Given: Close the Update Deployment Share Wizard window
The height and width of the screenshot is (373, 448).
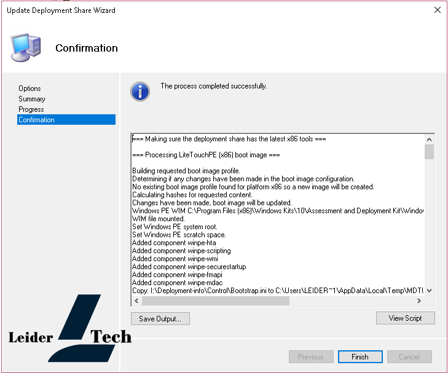Looking at the screenshot, I should [x=438, y=10].
